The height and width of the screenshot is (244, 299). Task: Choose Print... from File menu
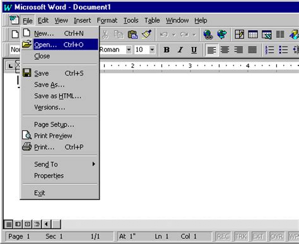click(x=59, y=147)
